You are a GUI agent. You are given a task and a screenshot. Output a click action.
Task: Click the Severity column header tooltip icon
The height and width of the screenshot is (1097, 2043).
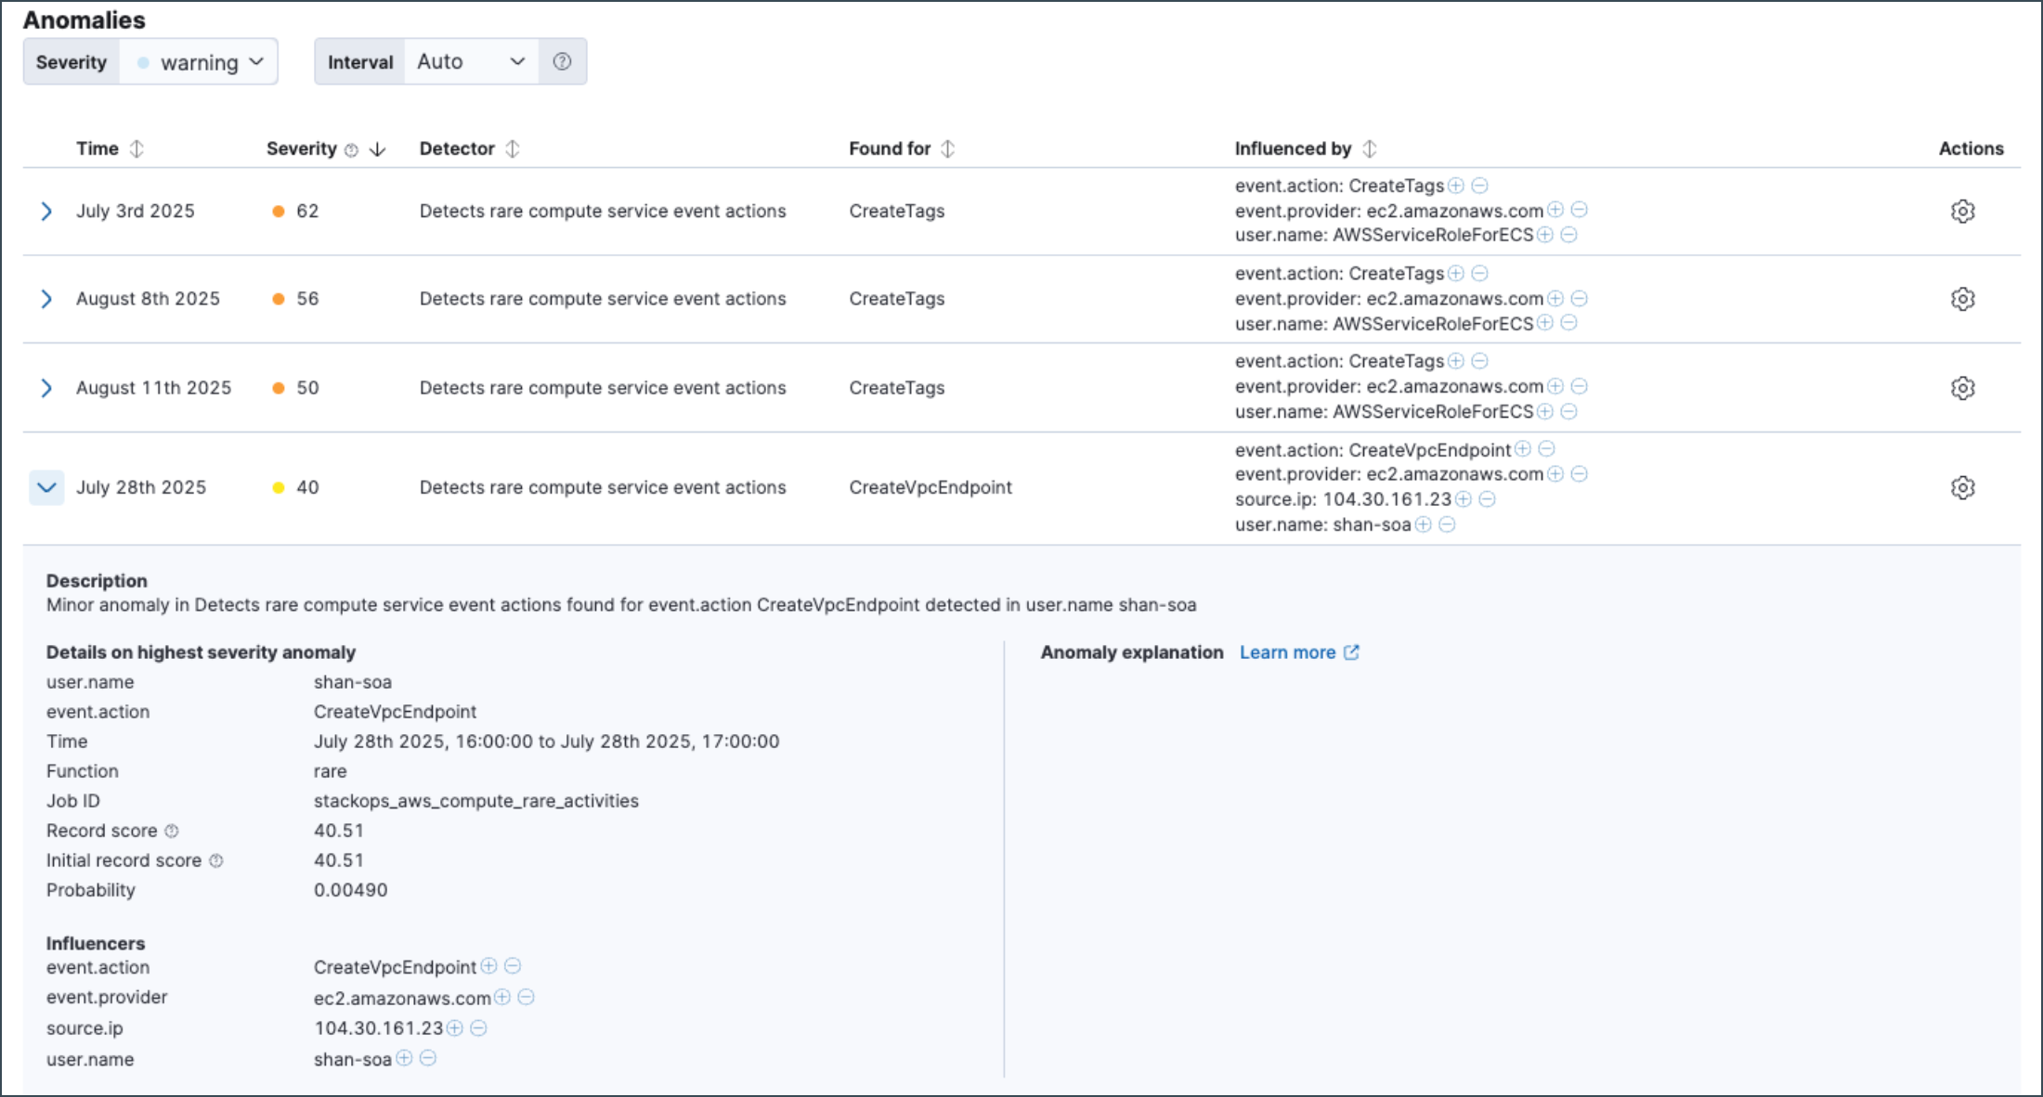(351, 148)
